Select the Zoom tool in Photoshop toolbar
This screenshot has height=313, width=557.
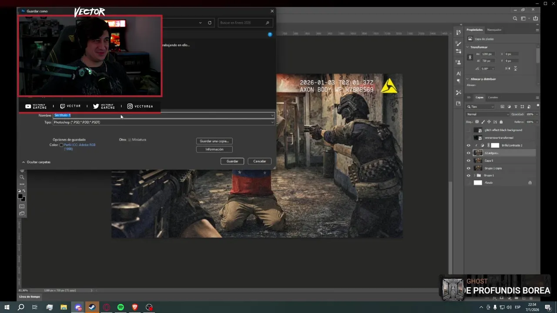point(22,177)
